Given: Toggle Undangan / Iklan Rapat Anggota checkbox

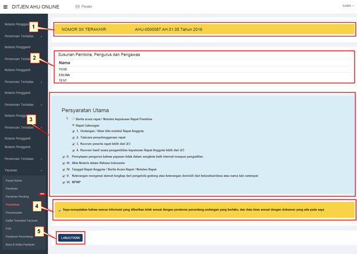Looking at the screenshot, I should click(x=74, y=131).
